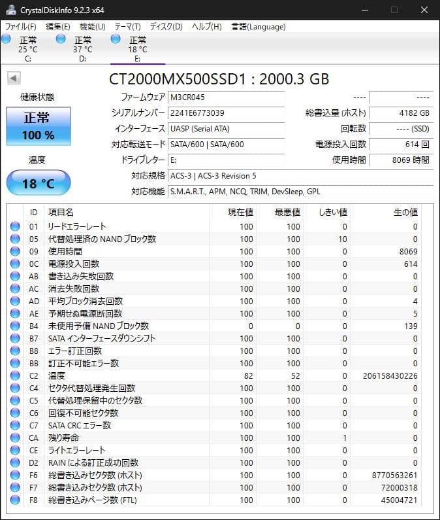This screenshot has height=520, width=440.
Task: Click the D: drive status orb
Action: click(x=61, y=39)
